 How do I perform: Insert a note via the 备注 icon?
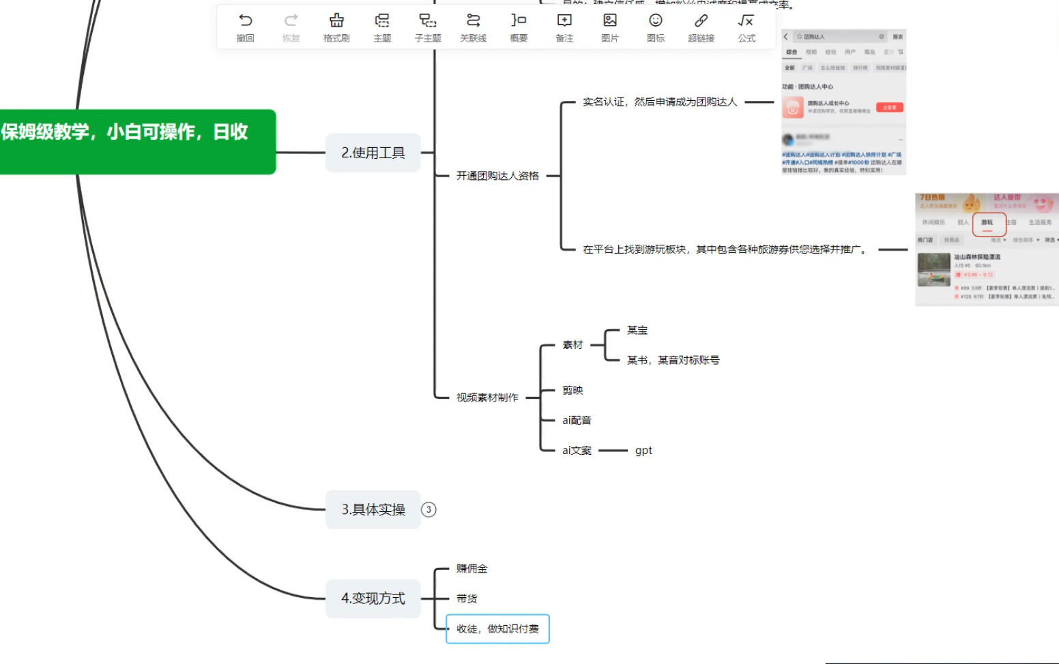[x=564, y=21]
